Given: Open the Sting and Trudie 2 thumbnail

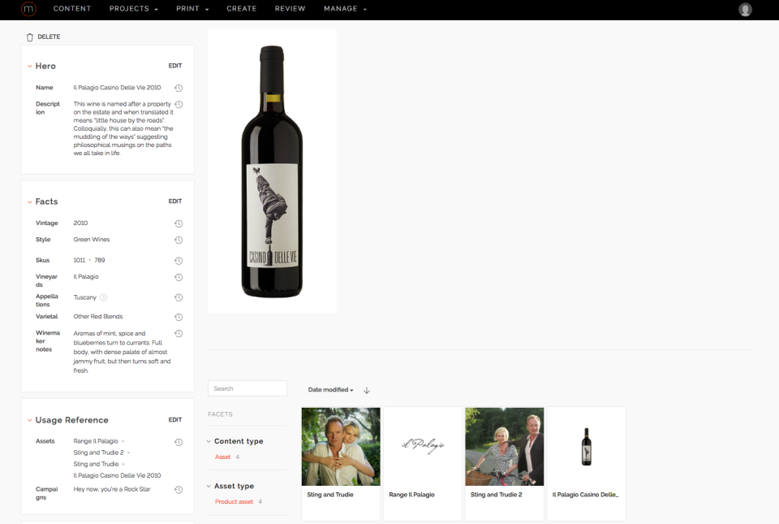Looking at the screenshot, I should (x=504, y=447).
